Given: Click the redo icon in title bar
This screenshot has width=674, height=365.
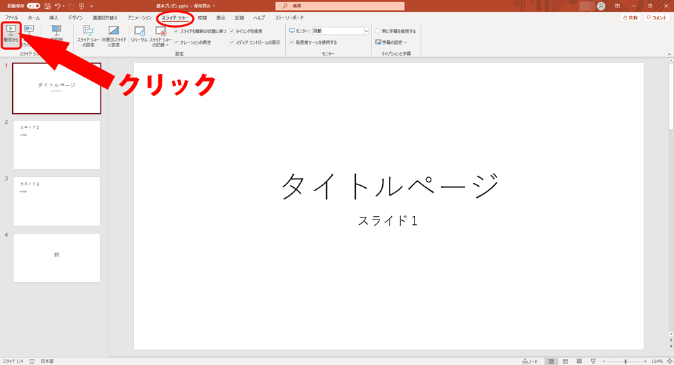Looking at the screenshot, I should (x=71, y=6).
